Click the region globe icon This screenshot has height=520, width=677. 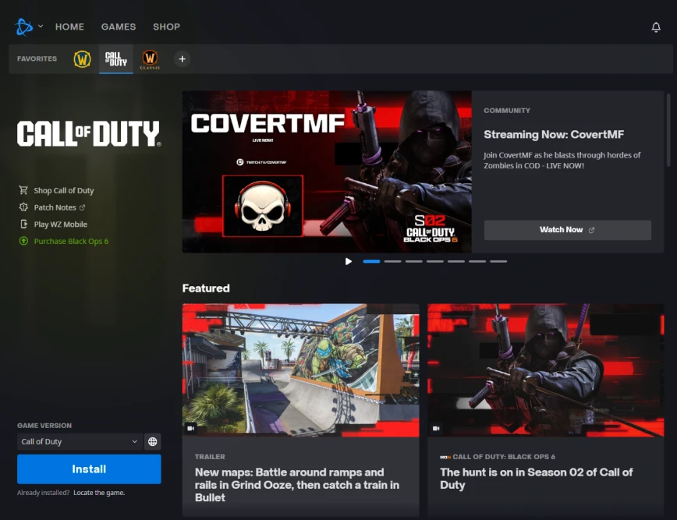coord(152,441)
